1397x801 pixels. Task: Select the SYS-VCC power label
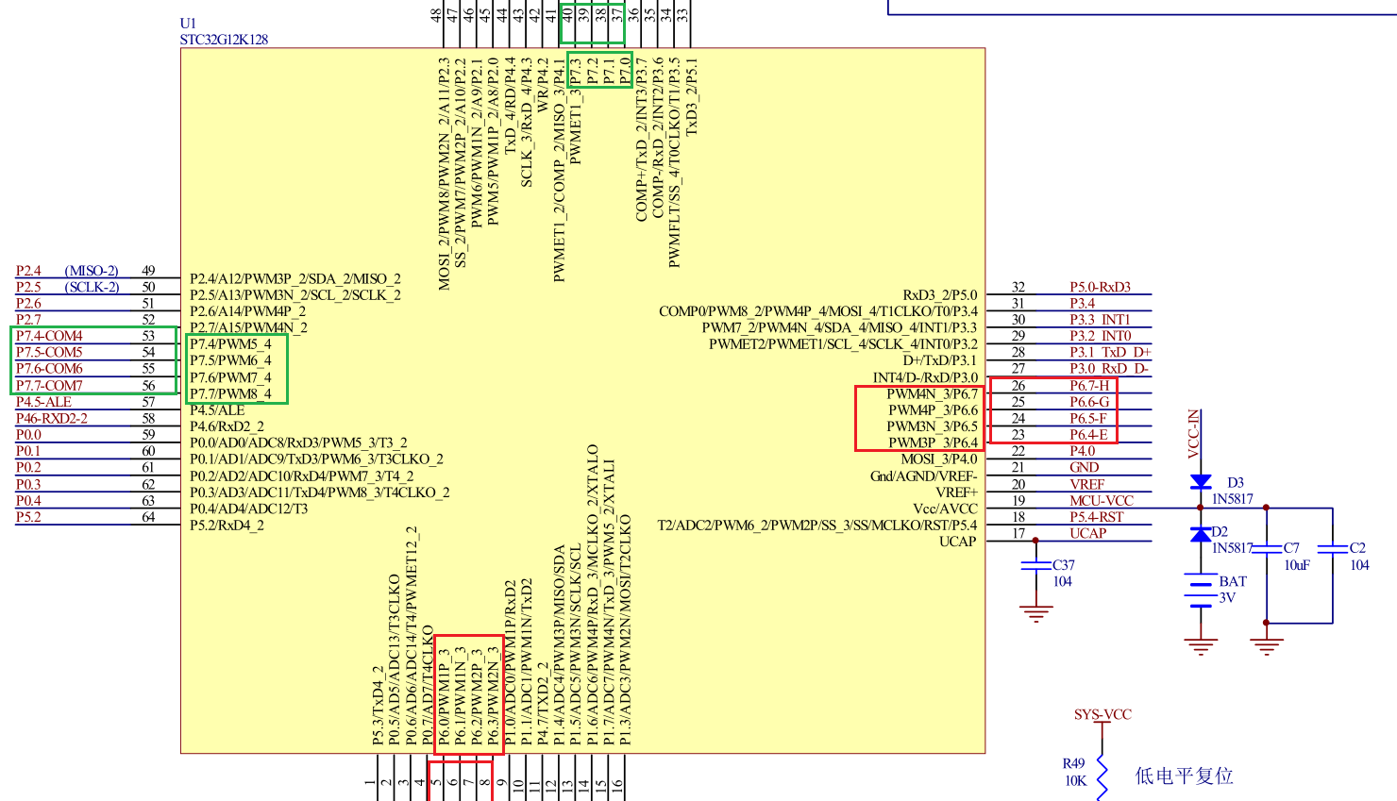[1102, 714]
